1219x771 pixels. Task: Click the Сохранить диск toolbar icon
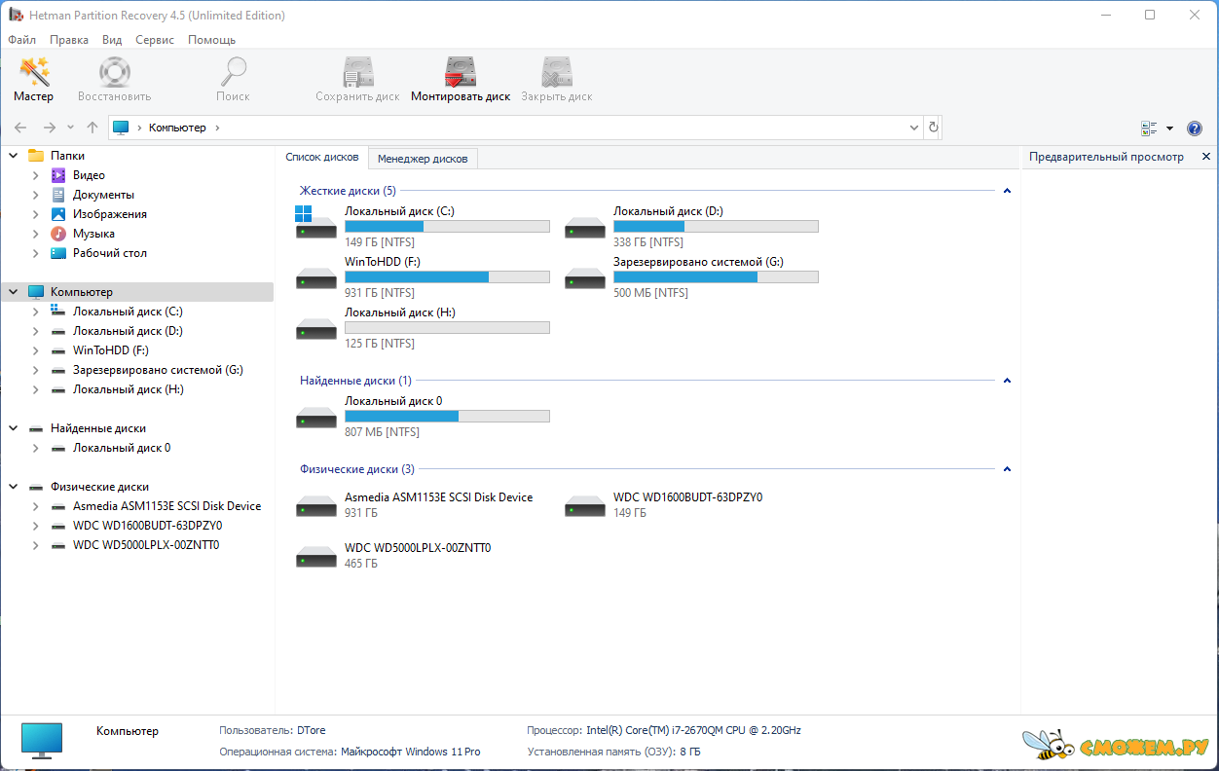click(x=358, y=73)
